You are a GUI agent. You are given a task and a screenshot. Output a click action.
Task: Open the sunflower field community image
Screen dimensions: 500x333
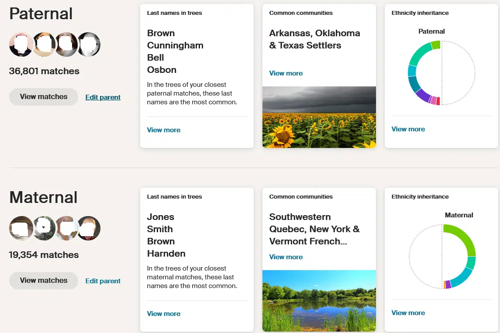[319, 117]
